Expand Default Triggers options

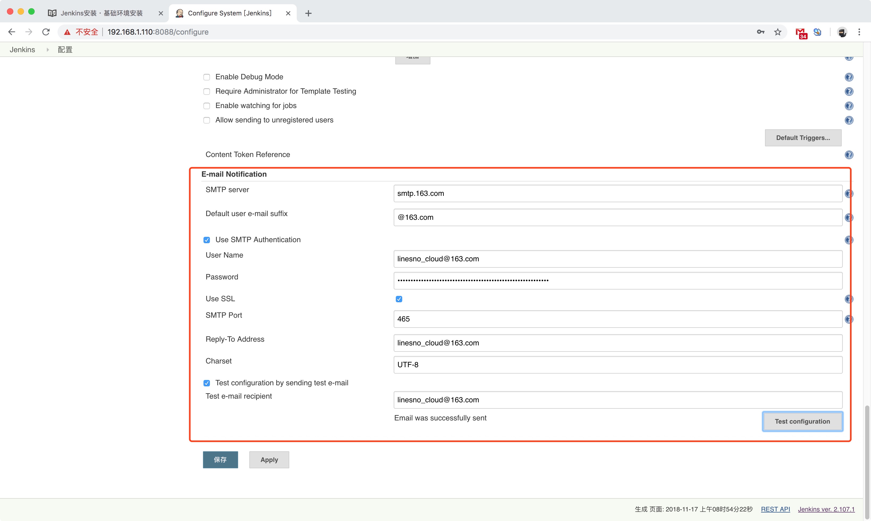(803, 138)
